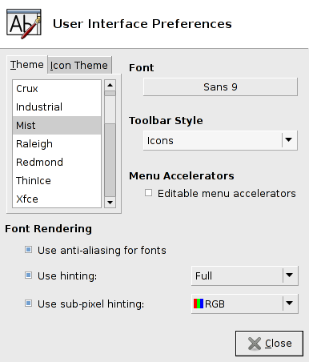
Task: Click the theme list scroll up arrow
Action: (x=110, y=85)
